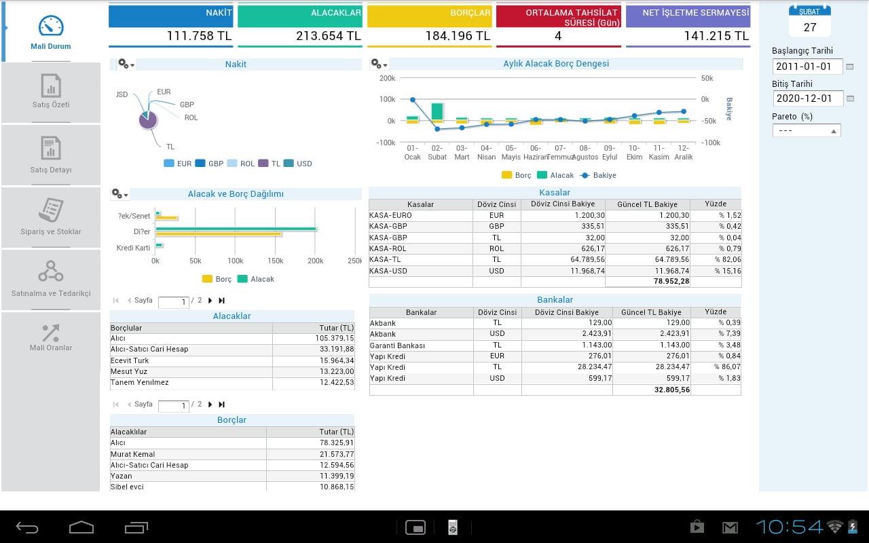This screenshot has height=543, width=869.
Task: Open Satınalma ve Tedarikçi section
Action: (51, 280)
